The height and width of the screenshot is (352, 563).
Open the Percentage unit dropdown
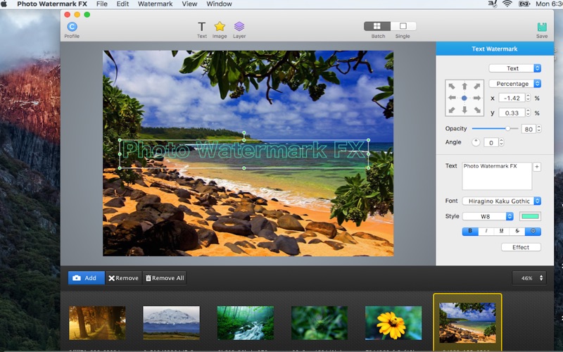click(515, 84)
